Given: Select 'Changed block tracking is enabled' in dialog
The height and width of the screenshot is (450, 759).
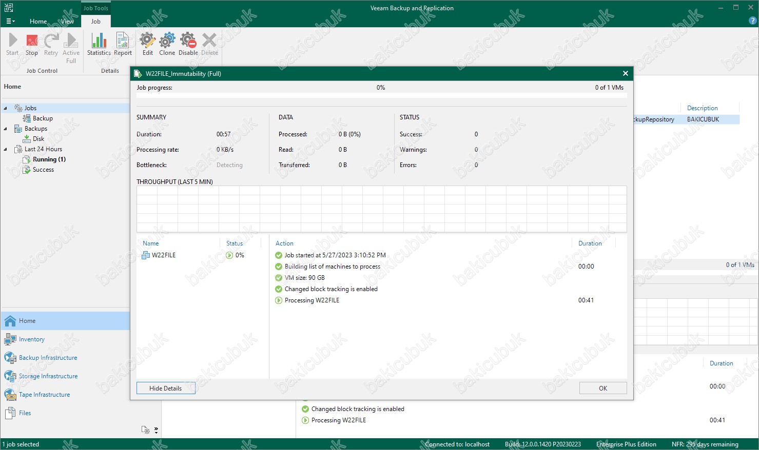Looking at the screenshot, I should 331,289.
